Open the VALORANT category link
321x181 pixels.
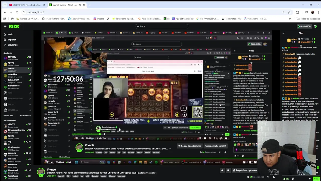click(x=51, y=176)
